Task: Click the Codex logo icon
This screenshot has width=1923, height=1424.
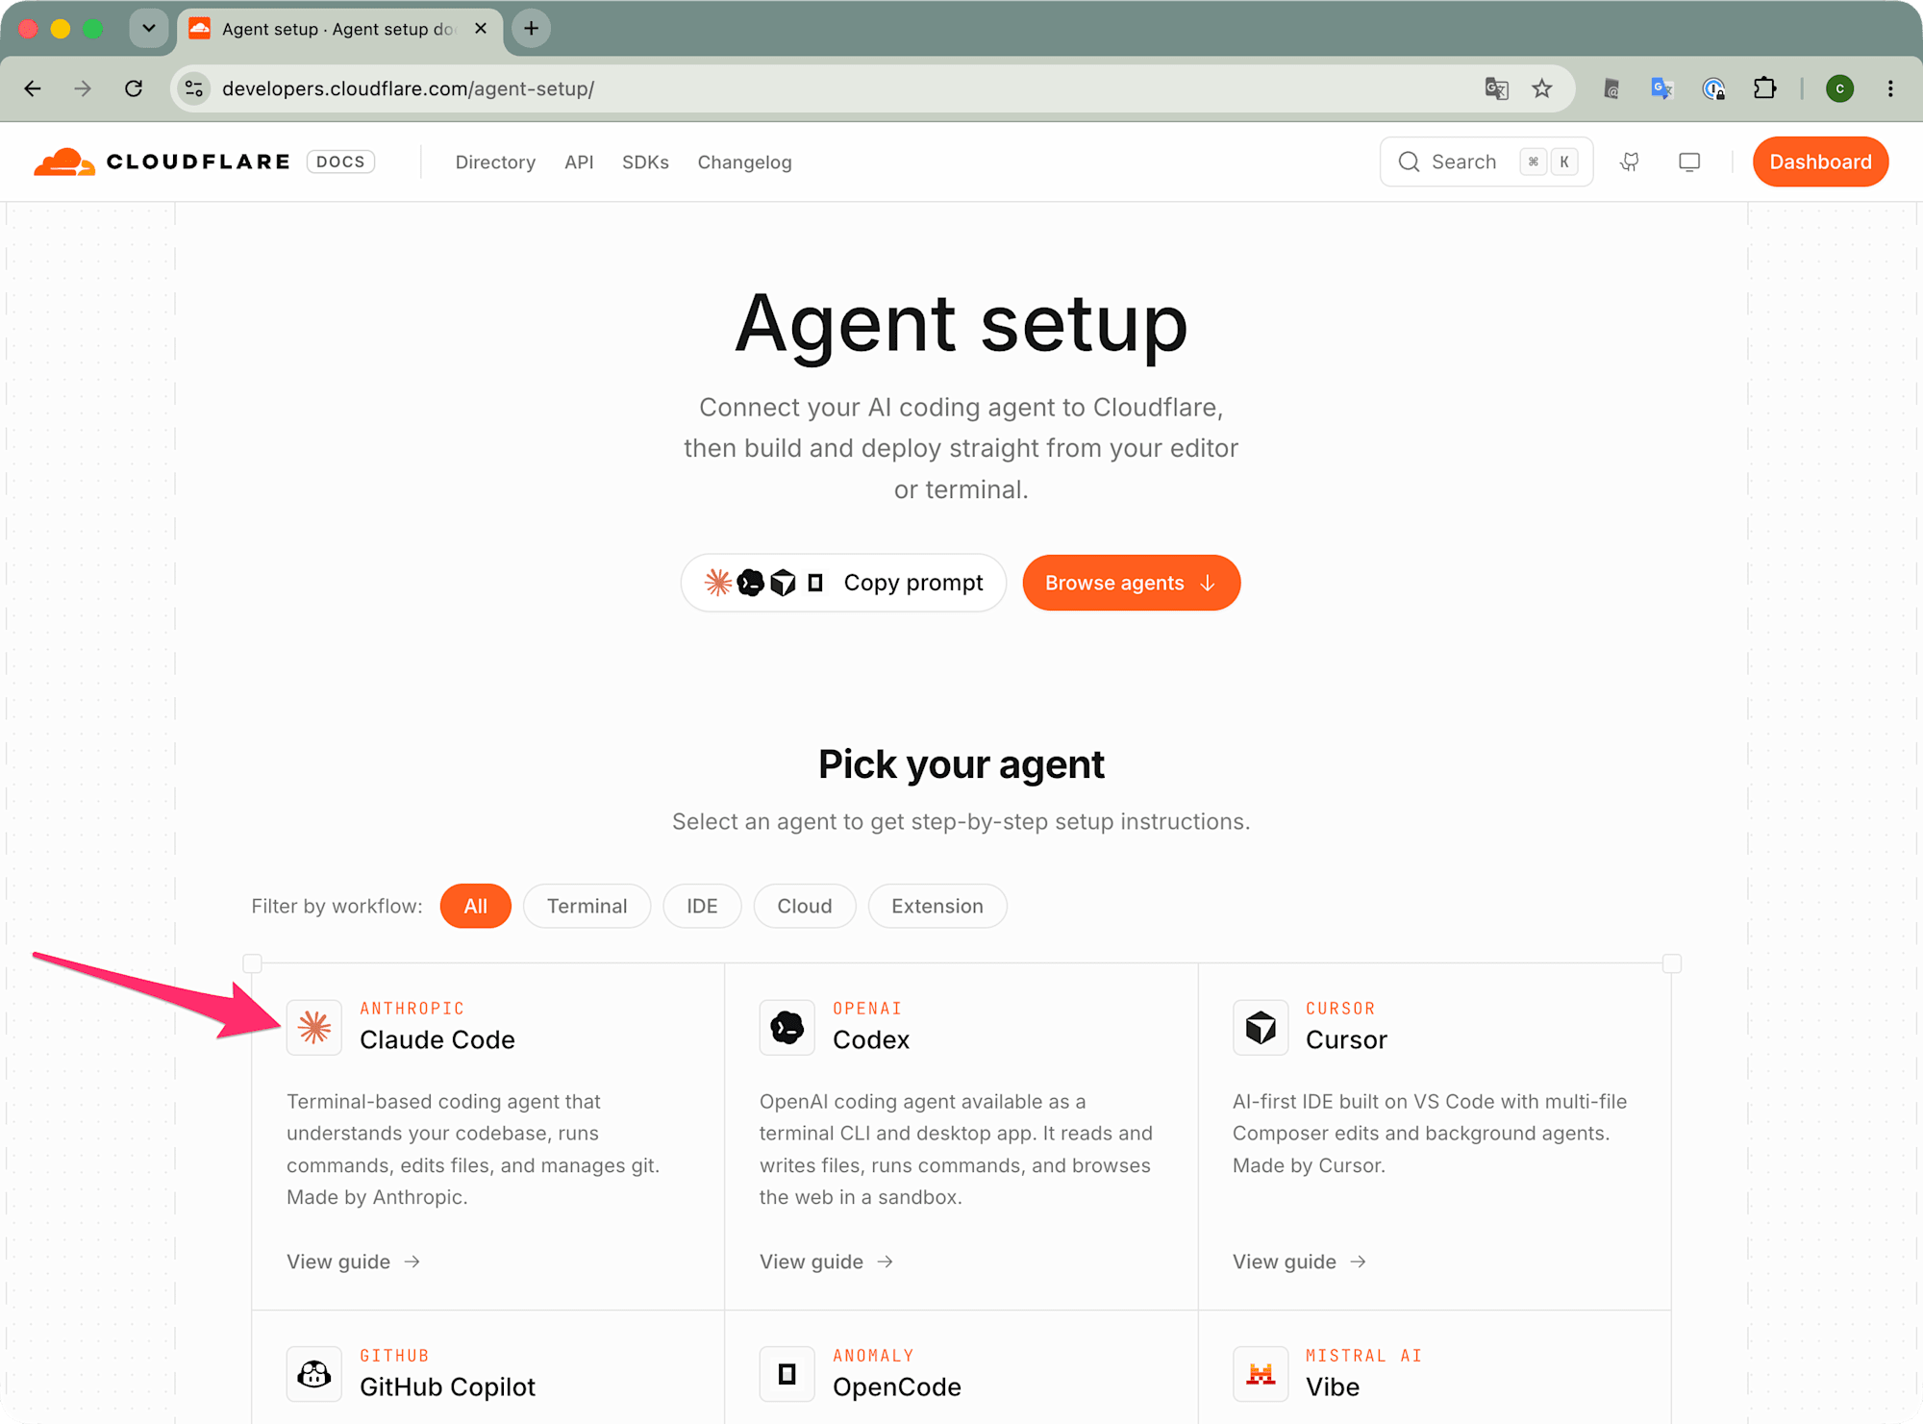Action: click(787, 1028)
